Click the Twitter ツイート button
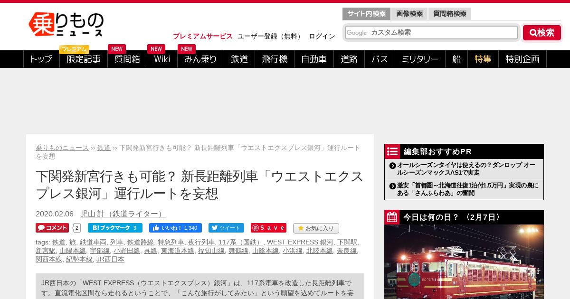The height and width of the screenshot is (299, 570). (x=226, y=228)
